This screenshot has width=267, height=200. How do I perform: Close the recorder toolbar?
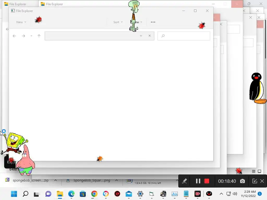pyautogui.click(x=262, y=181)
